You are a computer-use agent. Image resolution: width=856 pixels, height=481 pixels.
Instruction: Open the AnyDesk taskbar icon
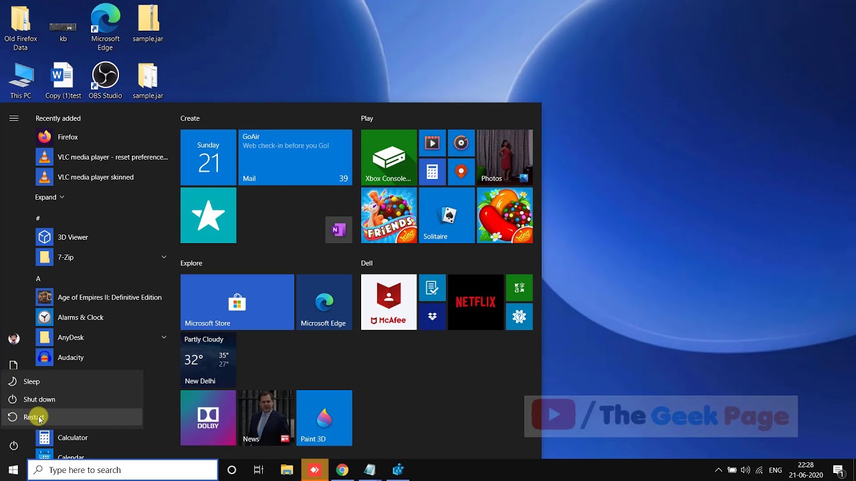point(314,470)
